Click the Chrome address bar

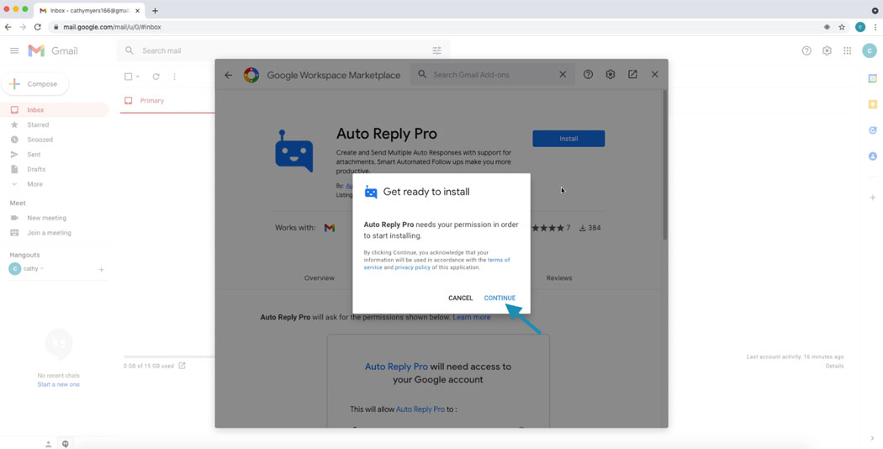pos(436,27)
